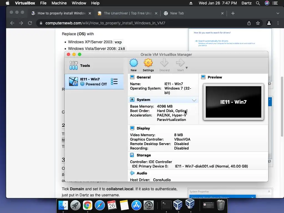The image size is (284, 213).
Task: Open Trash from the Dock
Action: [221, 205]
